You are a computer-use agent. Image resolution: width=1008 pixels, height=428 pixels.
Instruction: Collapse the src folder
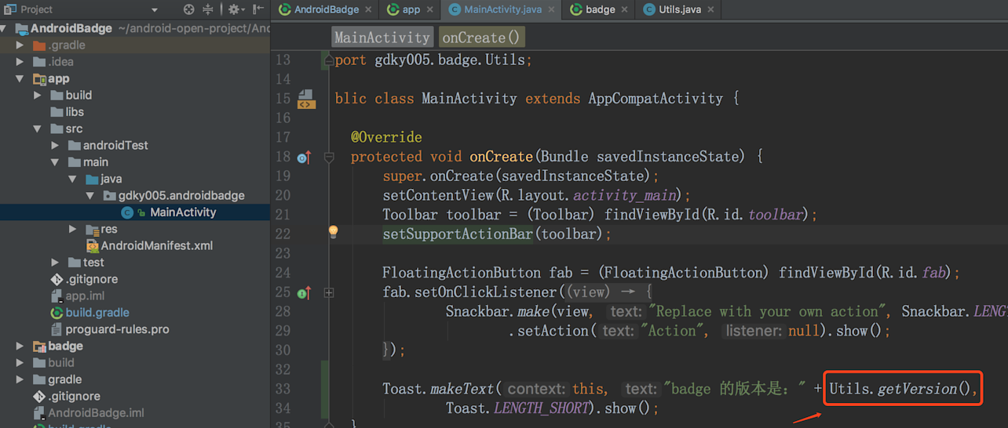(38, 129)
